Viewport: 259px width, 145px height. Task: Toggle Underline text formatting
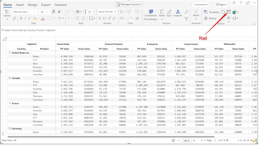pos(29,18)
